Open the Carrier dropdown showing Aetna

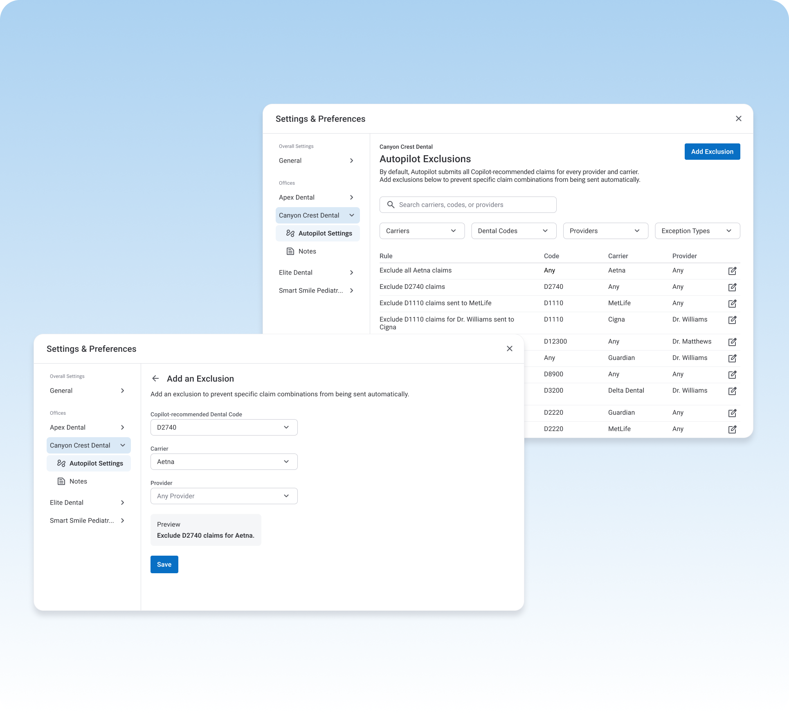pos(224,462)
